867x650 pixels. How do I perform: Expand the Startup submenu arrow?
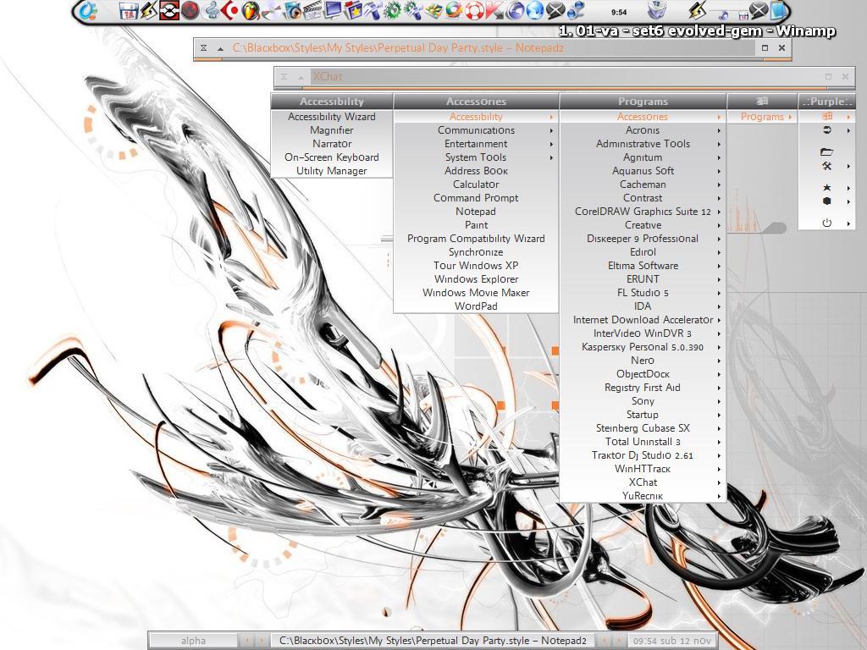point(719,415)
